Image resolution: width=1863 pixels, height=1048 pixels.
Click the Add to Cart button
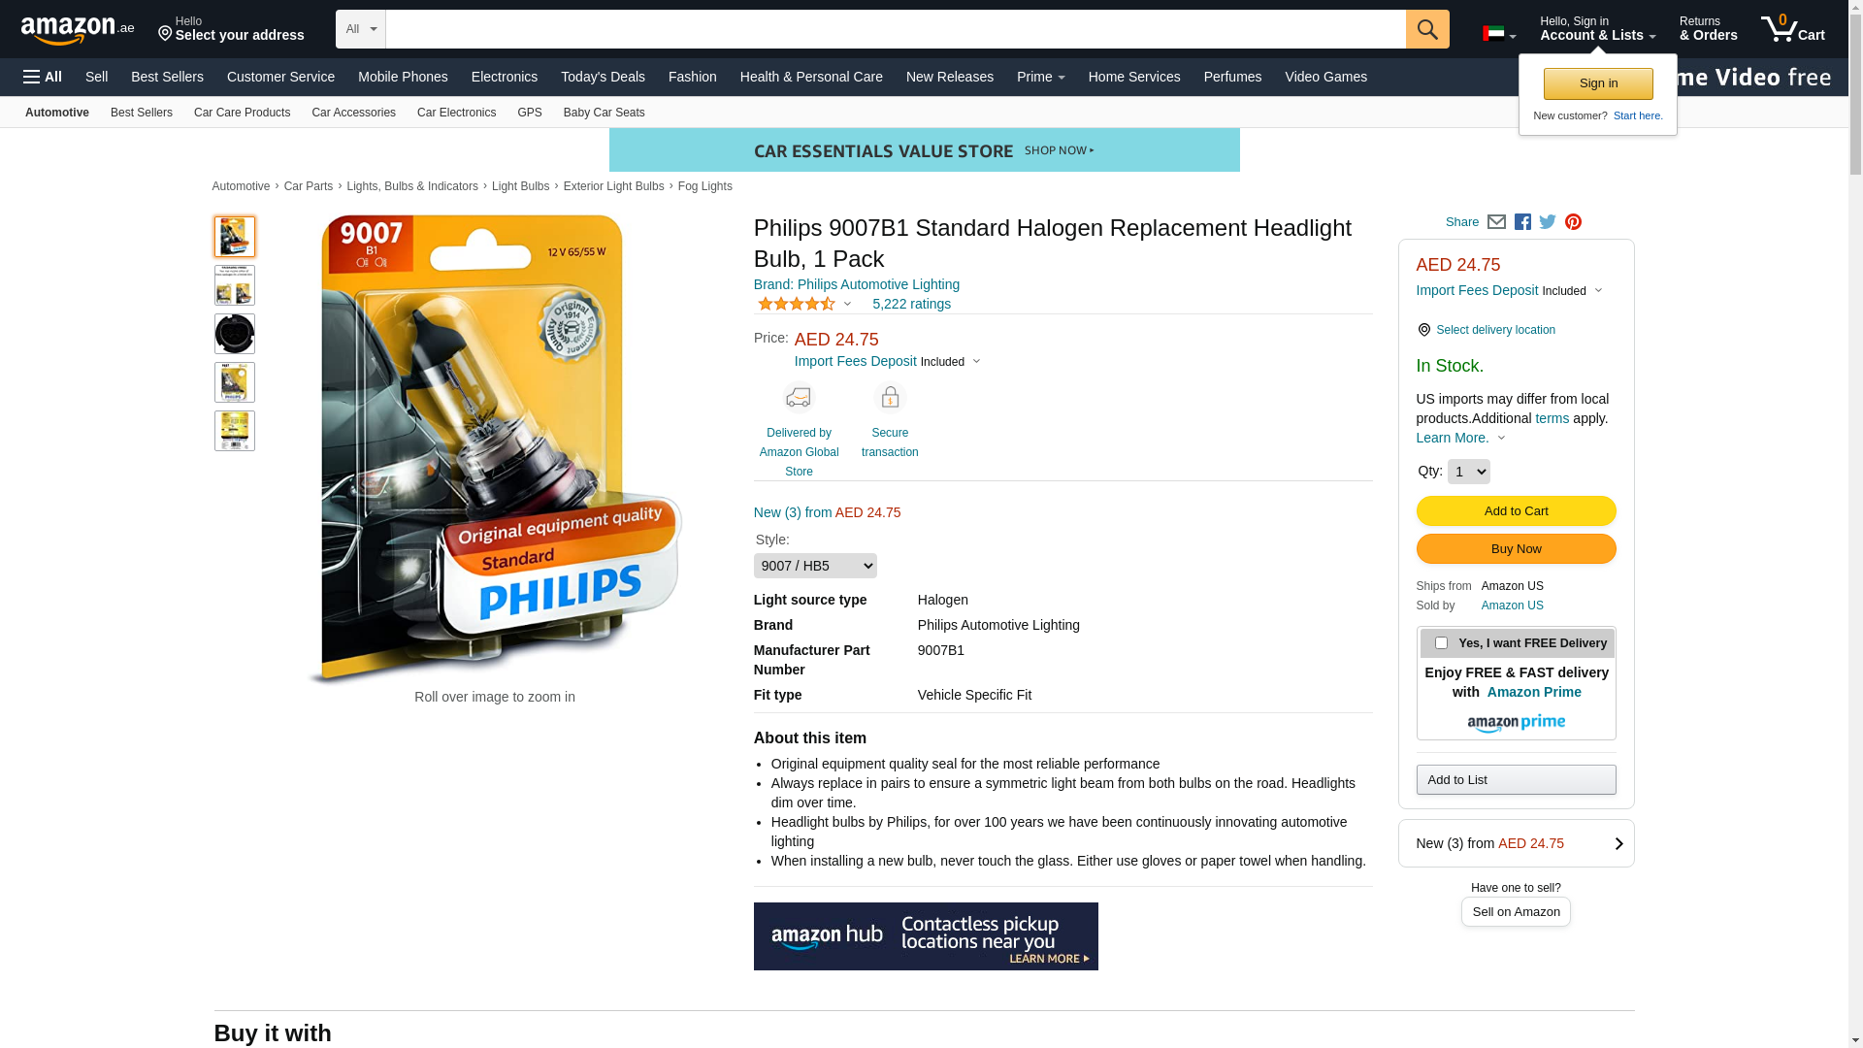coord(1516,511)
